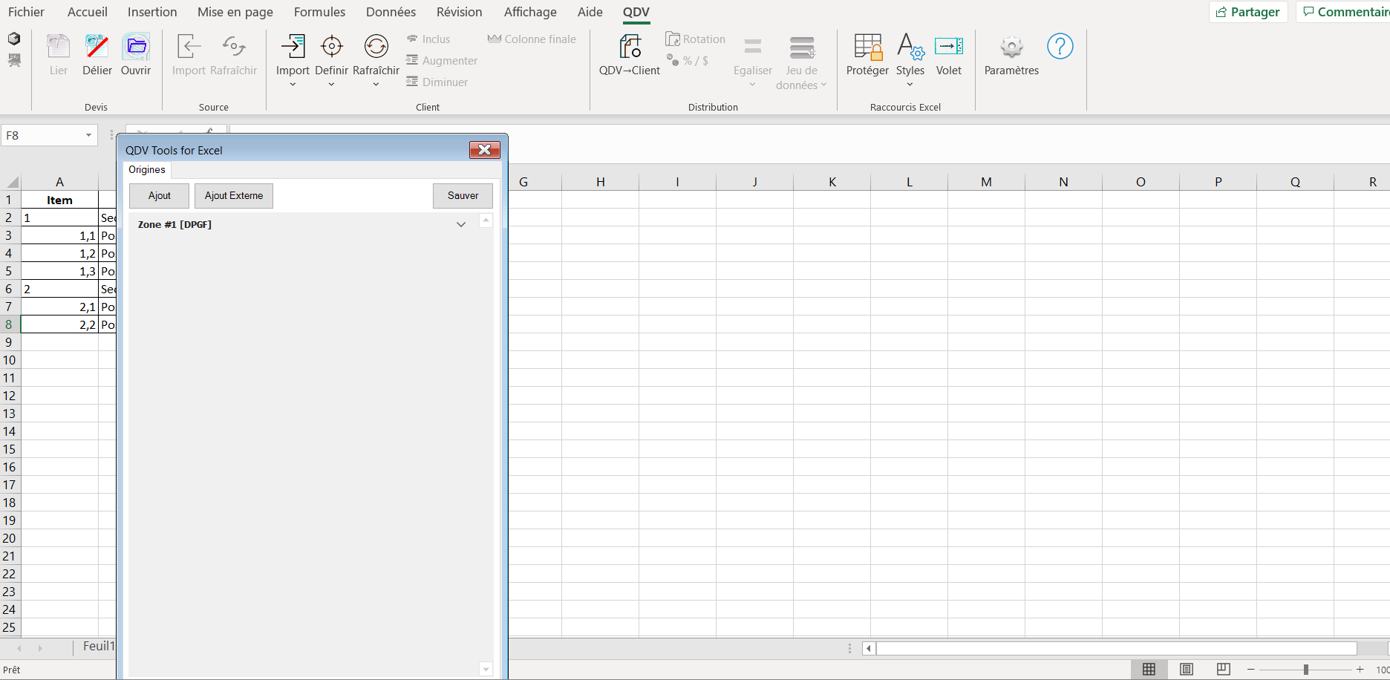Open the Styles icon
The width and height of the screenshot is (1390, 680).
tap(910, 48)
